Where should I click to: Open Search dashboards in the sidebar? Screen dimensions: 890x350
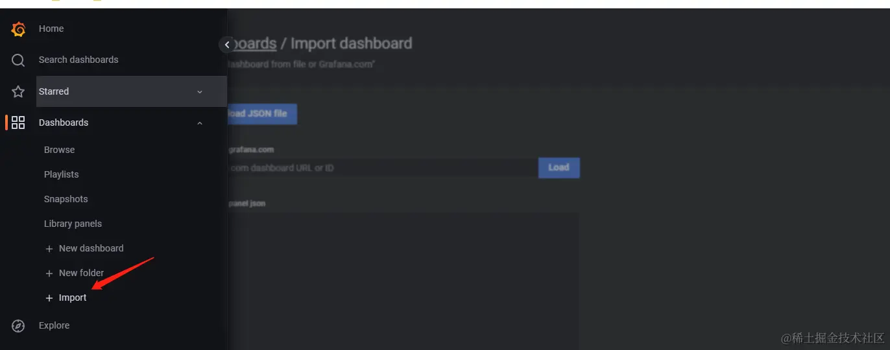78,60
